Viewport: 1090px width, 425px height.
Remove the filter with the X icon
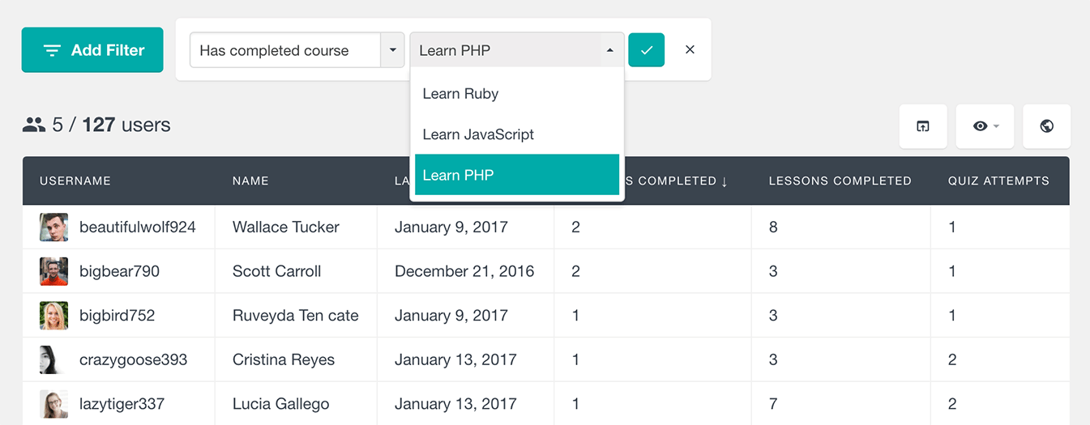click(690, 50)
